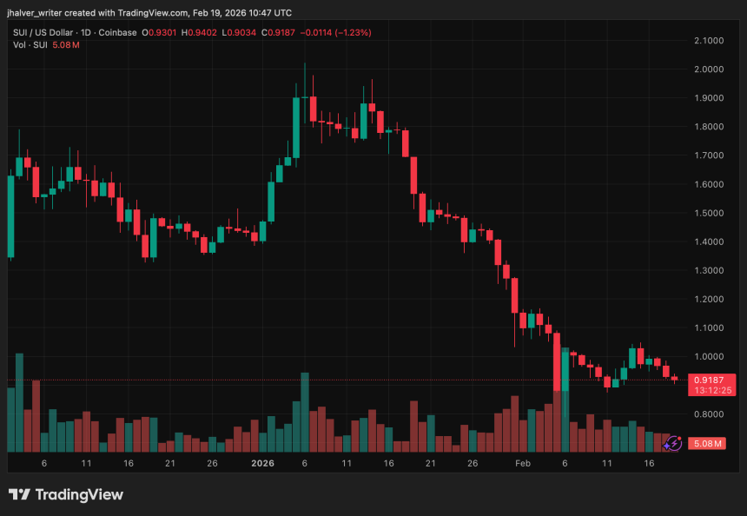The height and width of the screenshot is (516, 747).
Task: Click the red 0.9187 price label on axis
Action: coord(709,380)
